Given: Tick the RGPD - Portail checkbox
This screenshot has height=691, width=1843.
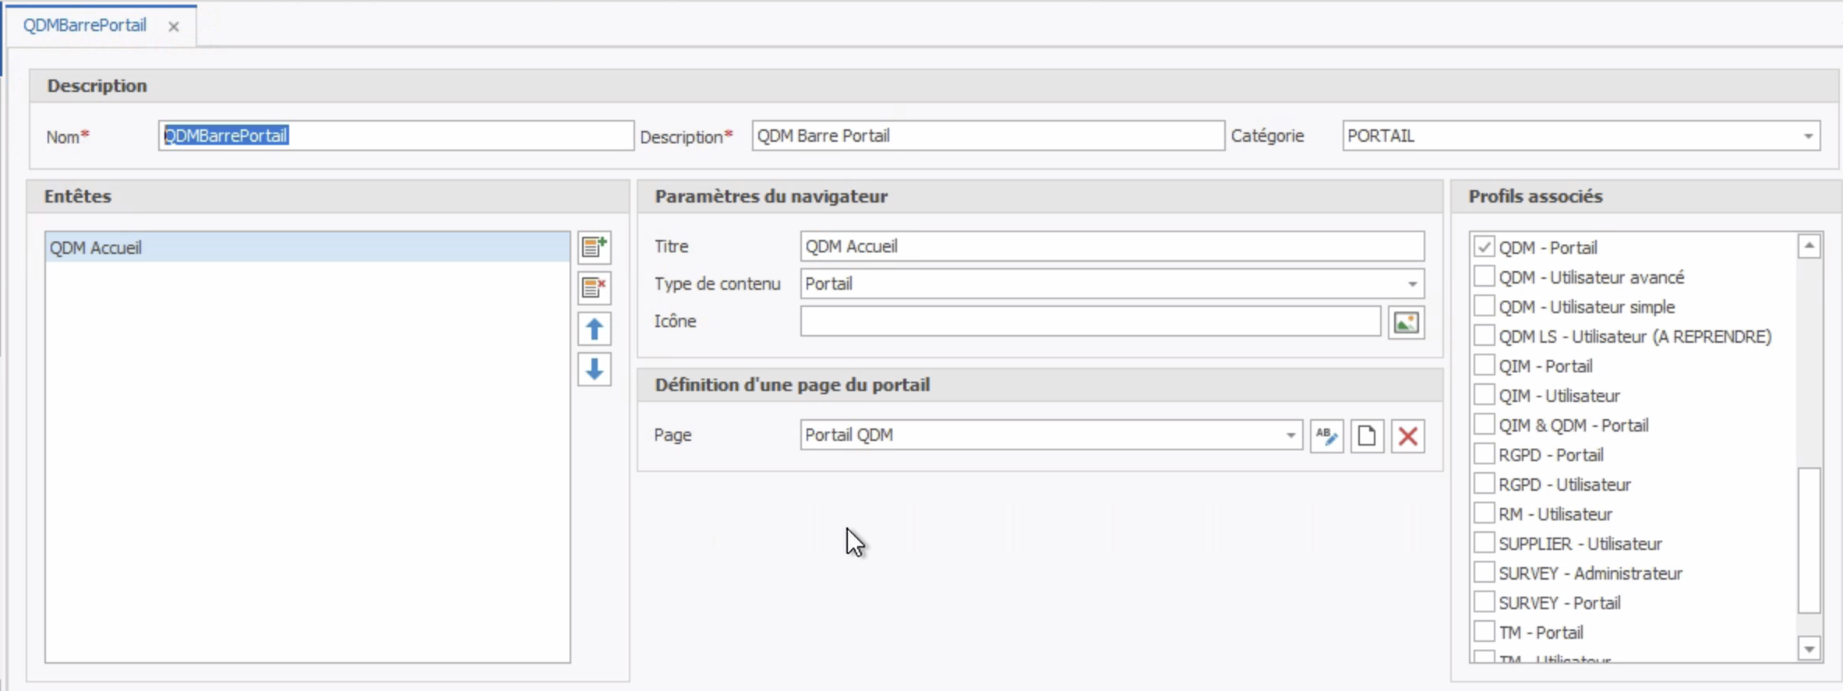Looking at the screenshot, I should click(x=1484, y=454).
